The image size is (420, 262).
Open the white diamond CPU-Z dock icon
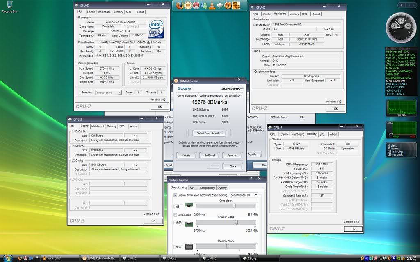[x=220, y=5]
